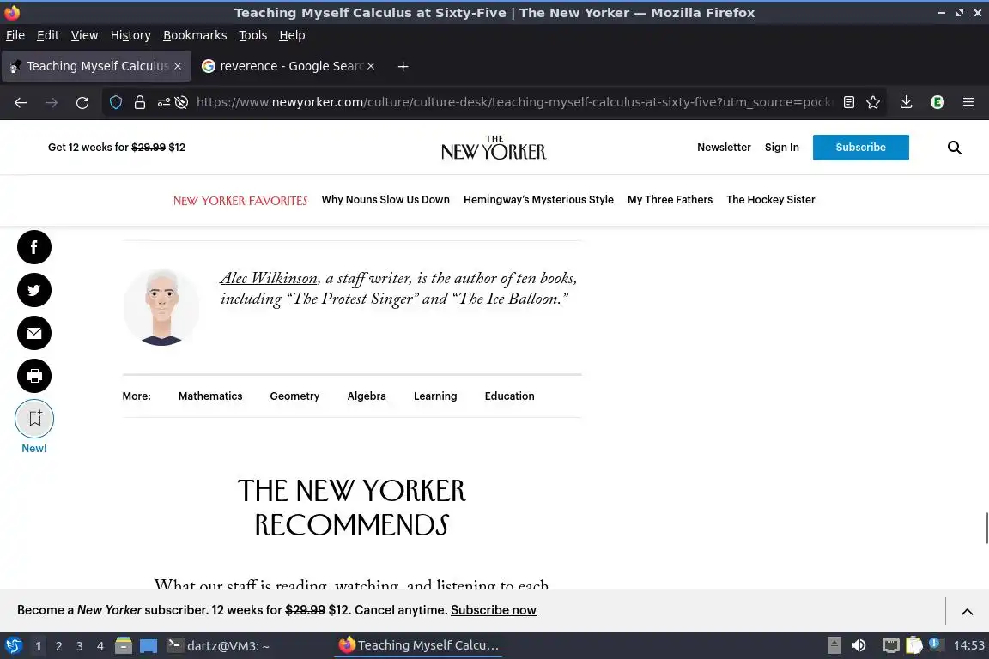Open the Sign In link
This screenshot has width=989, height=659.
pyautogui.click(x=781, y=148)
